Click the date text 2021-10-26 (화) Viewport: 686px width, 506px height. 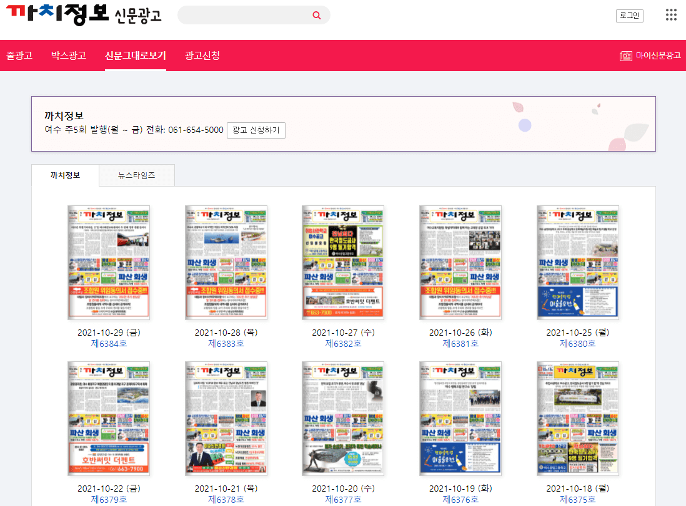(x=460, y=333)
